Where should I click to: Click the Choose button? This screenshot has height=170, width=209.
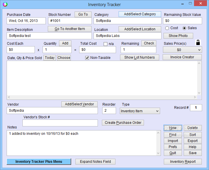pyautogui.click(x=64, y=58)
